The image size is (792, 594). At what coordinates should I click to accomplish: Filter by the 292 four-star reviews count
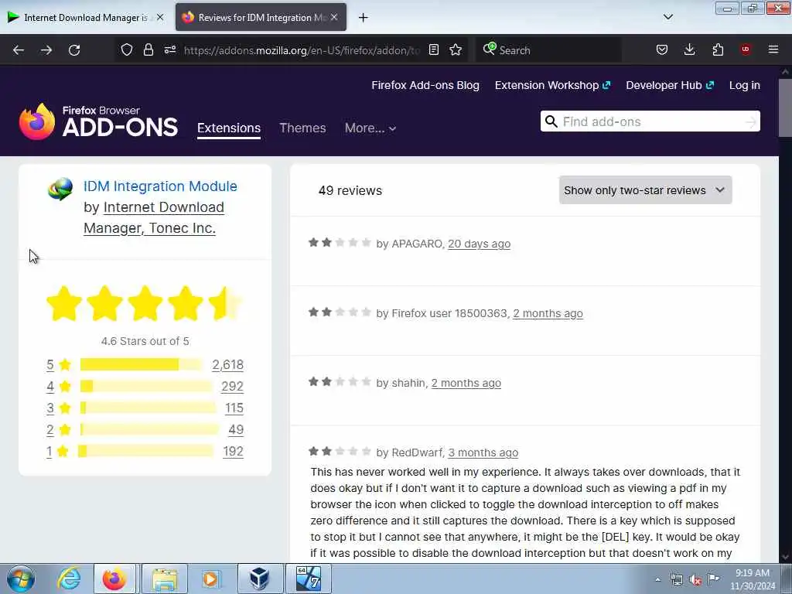(232, 387)
